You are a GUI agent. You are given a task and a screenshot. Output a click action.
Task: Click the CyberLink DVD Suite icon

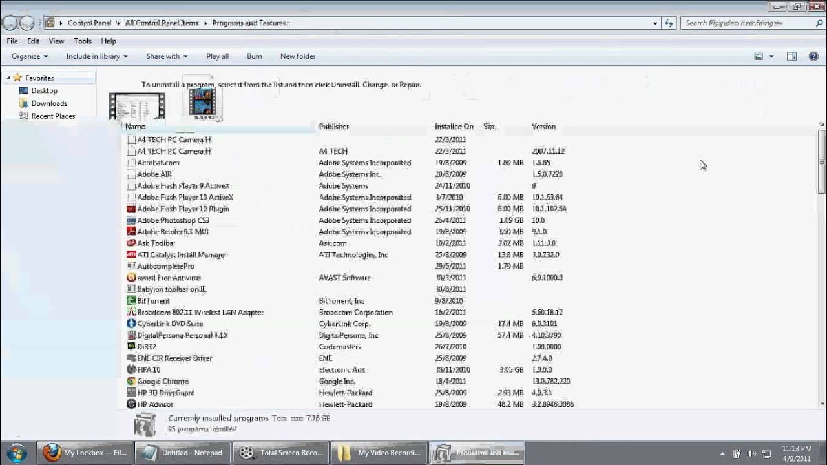131,324
